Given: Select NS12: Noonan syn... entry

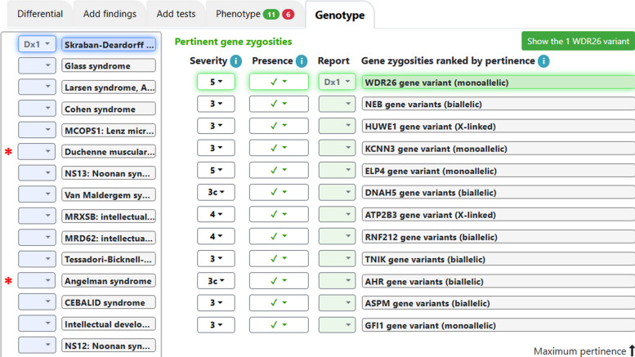Looking at the screenshot, I should pyautogui.click(x=109, y=346).
